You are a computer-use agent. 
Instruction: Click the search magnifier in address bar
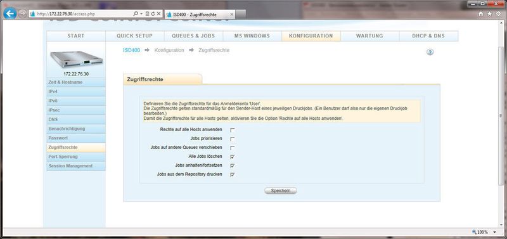(136, 14)
